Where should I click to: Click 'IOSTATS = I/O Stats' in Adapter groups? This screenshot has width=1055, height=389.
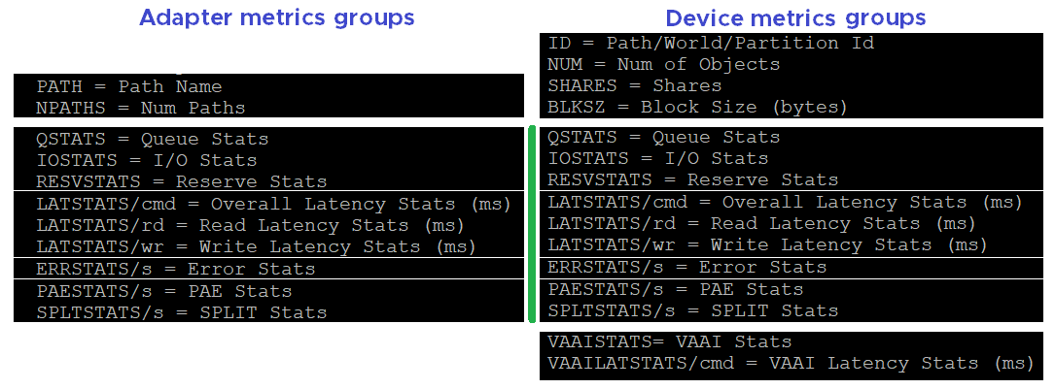(147, 161)
